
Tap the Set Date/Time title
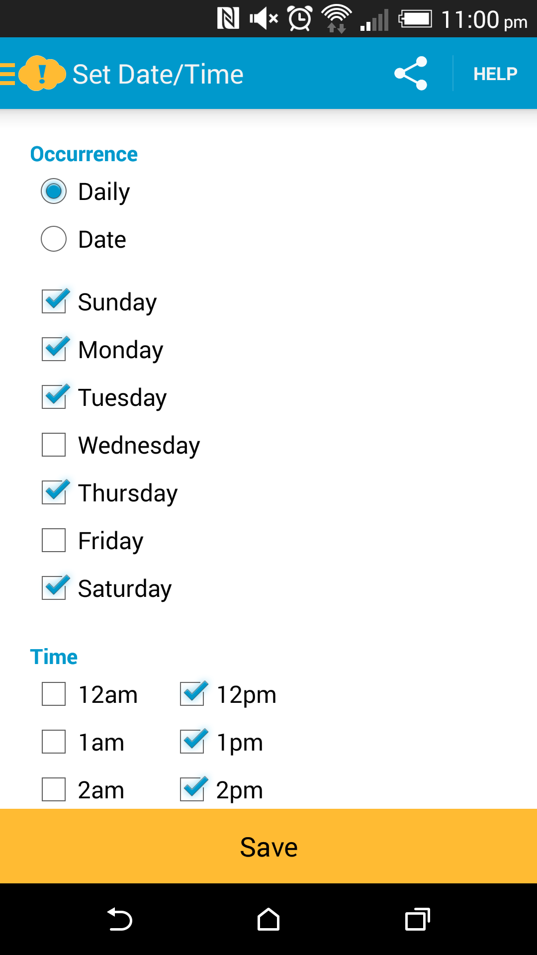[x=158, y=75]
